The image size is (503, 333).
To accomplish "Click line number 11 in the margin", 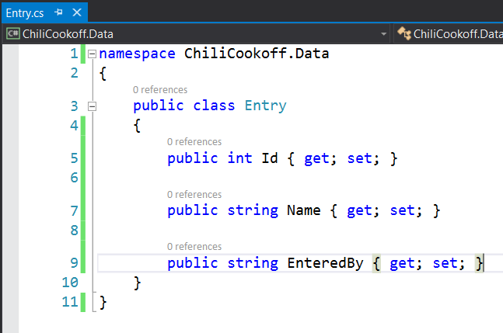I will (69, 301).
